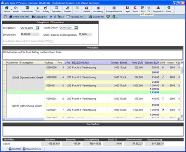This screenshot has width=186, height=152.
Task: Click into the Vorlauftext text area
Action: pos(93,55)
